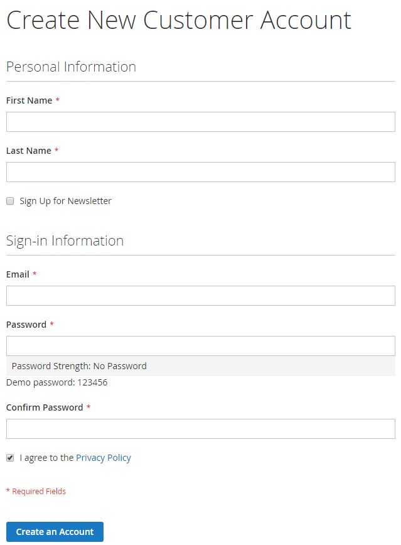Select the Email input field

pos(200,296)
